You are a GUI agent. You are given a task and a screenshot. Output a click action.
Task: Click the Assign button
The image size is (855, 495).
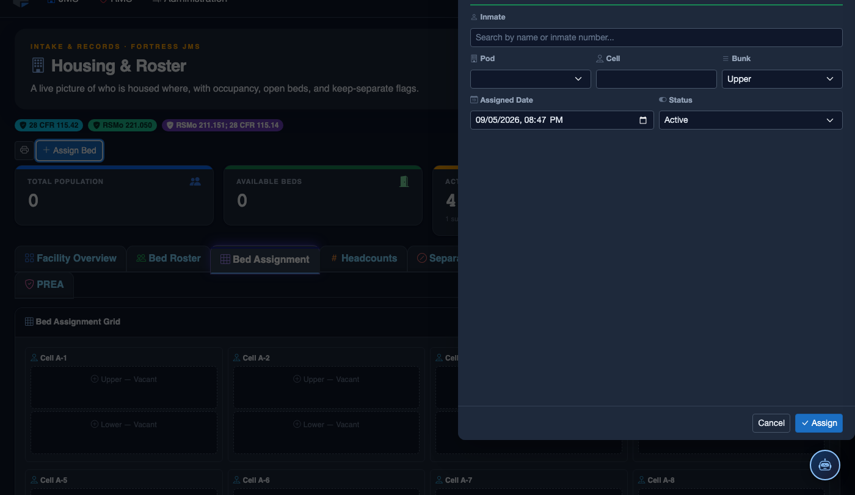819,423
